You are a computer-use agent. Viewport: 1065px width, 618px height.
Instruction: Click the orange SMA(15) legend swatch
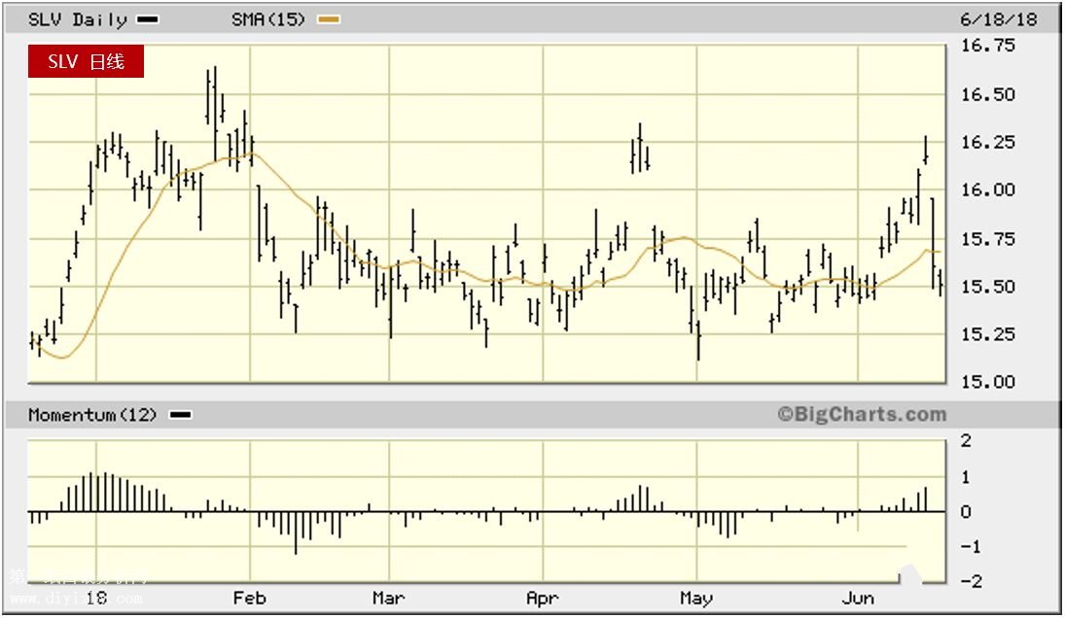329,19
